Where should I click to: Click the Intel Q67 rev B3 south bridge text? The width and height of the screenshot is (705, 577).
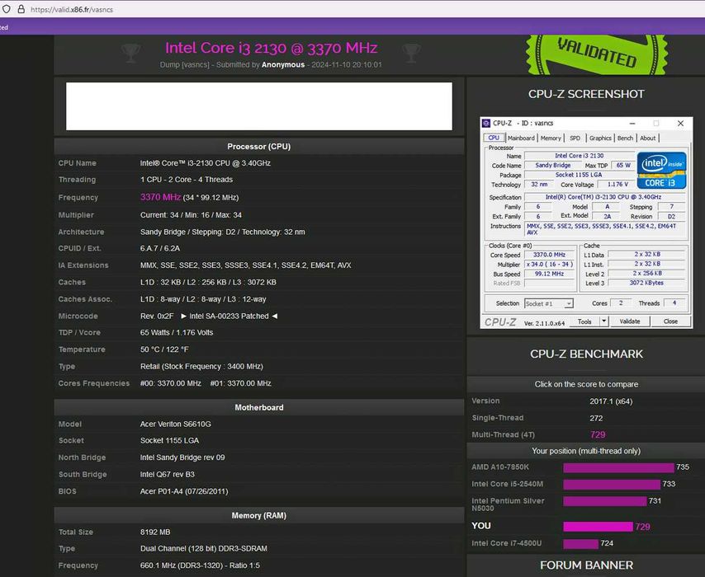(168, 474)
